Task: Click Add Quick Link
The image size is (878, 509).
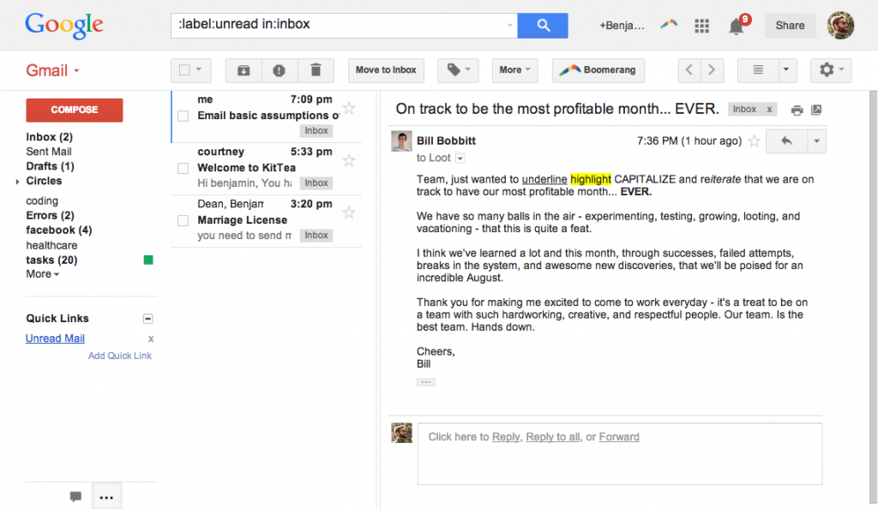Action: (x=120, y=356)
